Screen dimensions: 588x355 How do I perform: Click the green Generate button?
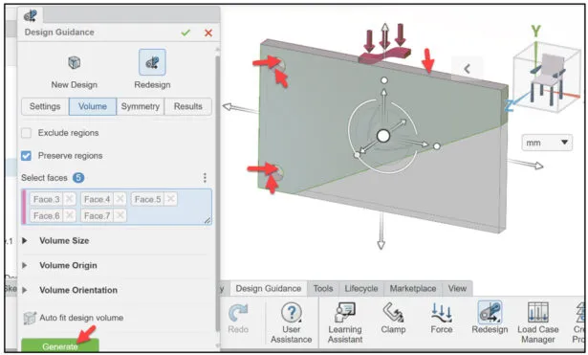pos(60,345)
